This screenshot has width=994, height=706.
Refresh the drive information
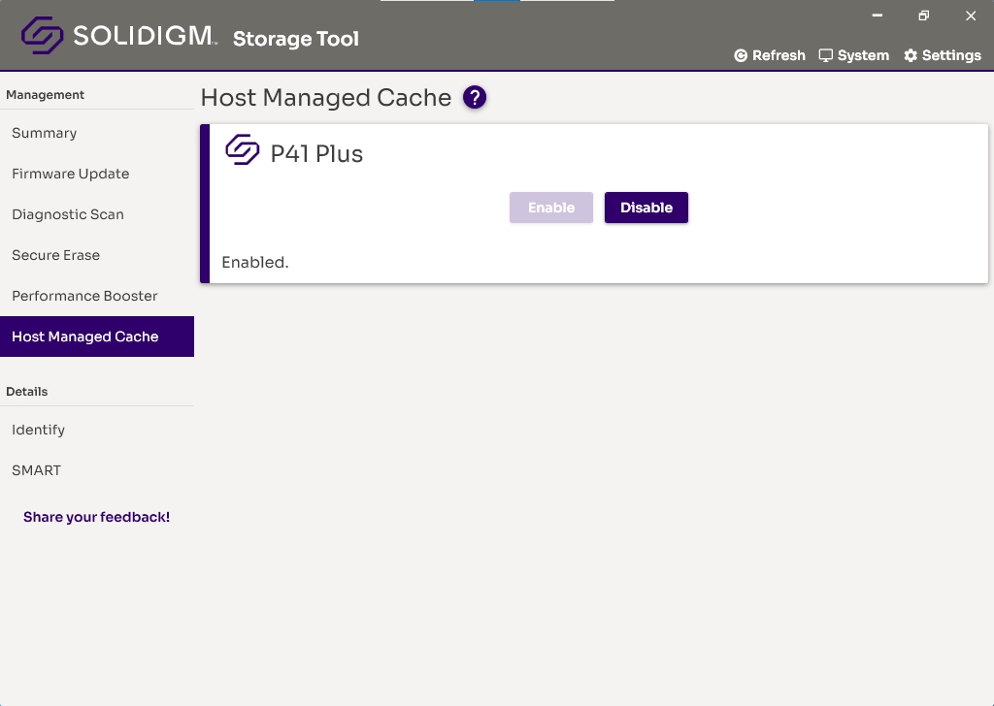point(770,55)
